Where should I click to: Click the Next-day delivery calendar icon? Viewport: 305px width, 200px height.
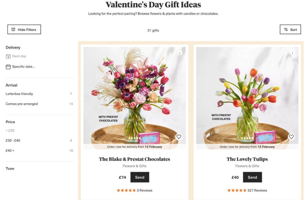pos(8,56)
